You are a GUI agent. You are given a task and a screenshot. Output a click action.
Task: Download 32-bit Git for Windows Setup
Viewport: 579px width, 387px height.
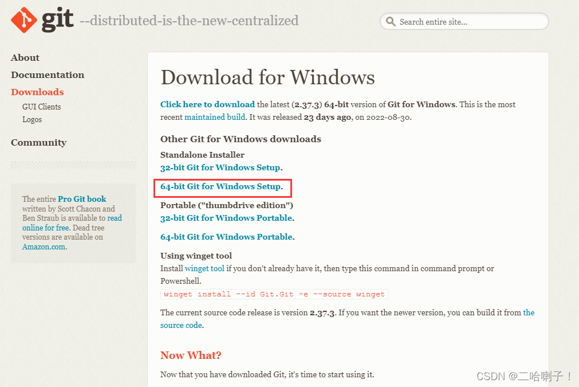click(x=220, y=167)
